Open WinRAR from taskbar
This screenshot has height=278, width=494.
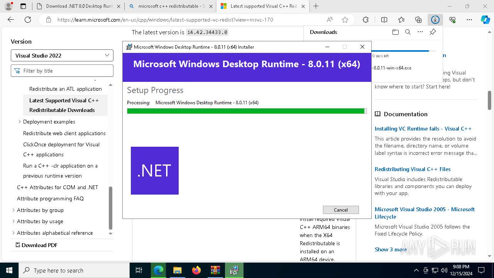pyautogui.click(x=215, y=270)
